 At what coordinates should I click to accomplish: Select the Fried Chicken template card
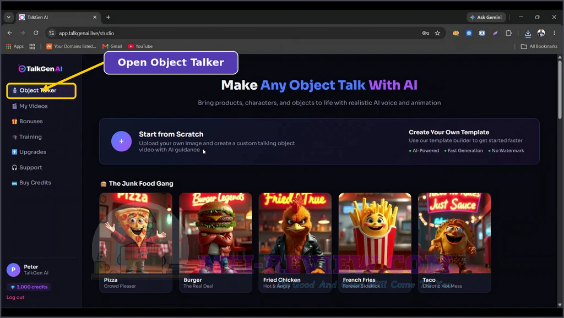pos(295,243)
